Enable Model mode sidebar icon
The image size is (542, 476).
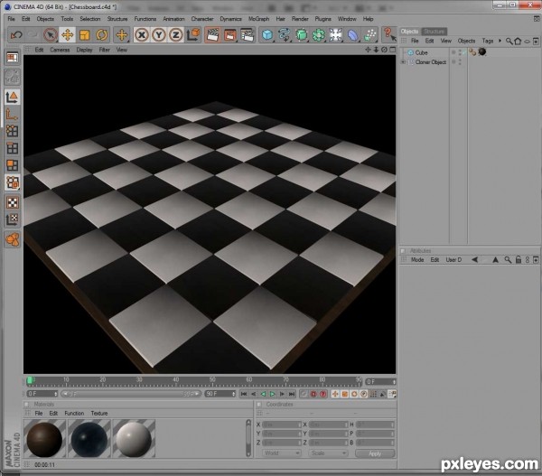coord(13,98)
